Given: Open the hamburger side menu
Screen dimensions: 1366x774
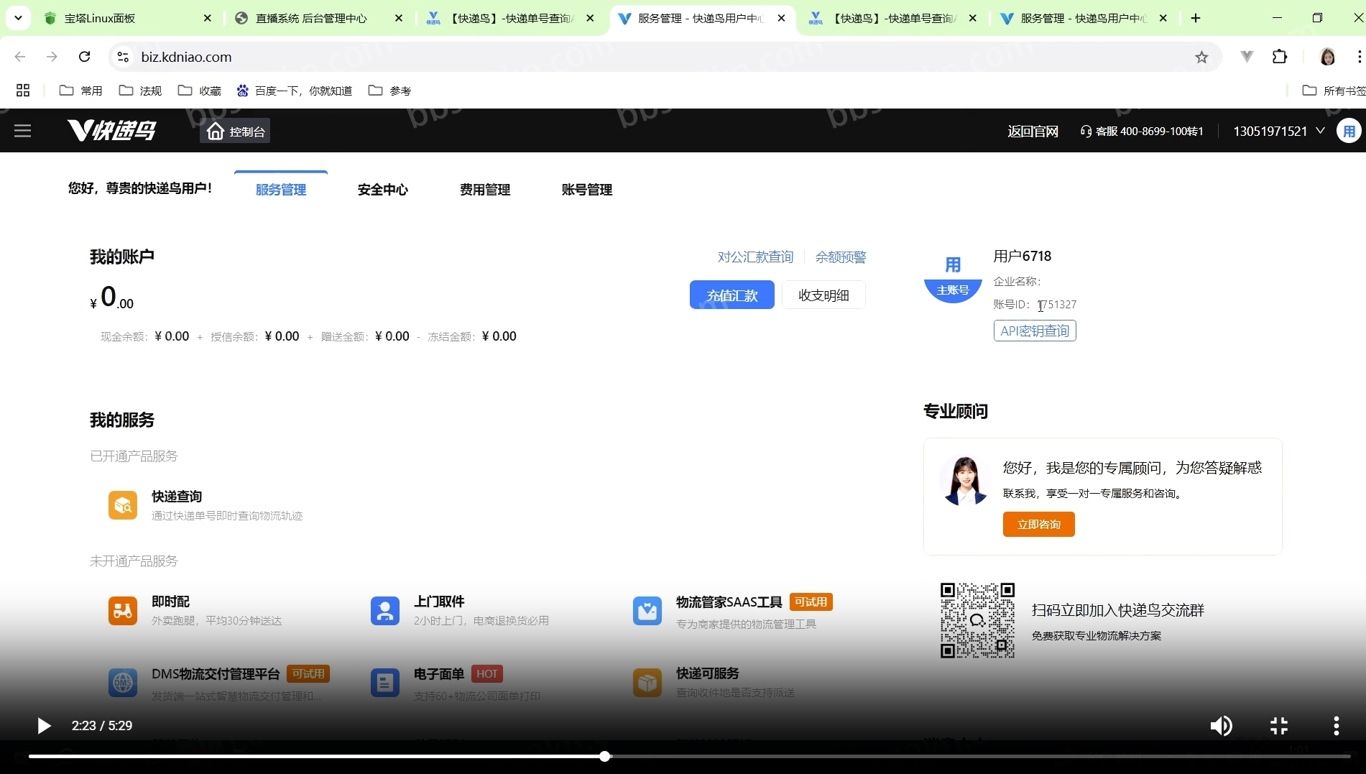Looking at the screenshot, I should 23,131.
